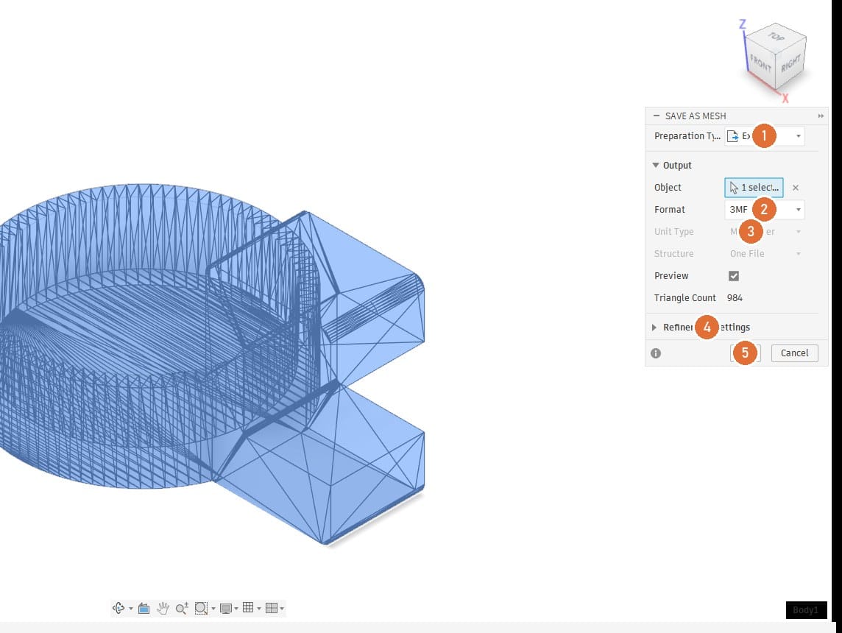
Task: Clear the Object selection with X
Action: 796,188
